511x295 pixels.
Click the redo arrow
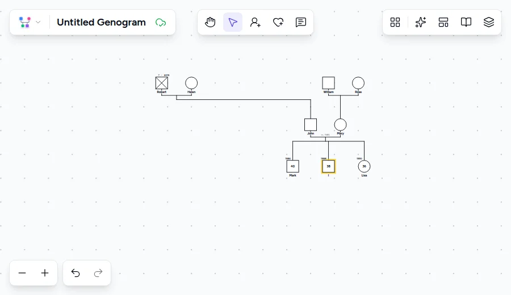pyautogui.click(x=98, y=273)
